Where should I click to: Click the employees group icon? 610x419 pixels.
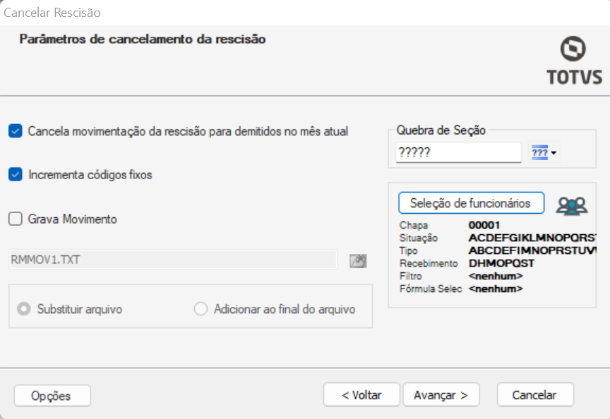point(571,205)
